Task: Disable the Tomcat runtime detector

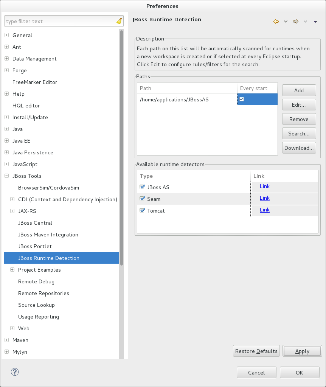Action: tap(142, 211)
